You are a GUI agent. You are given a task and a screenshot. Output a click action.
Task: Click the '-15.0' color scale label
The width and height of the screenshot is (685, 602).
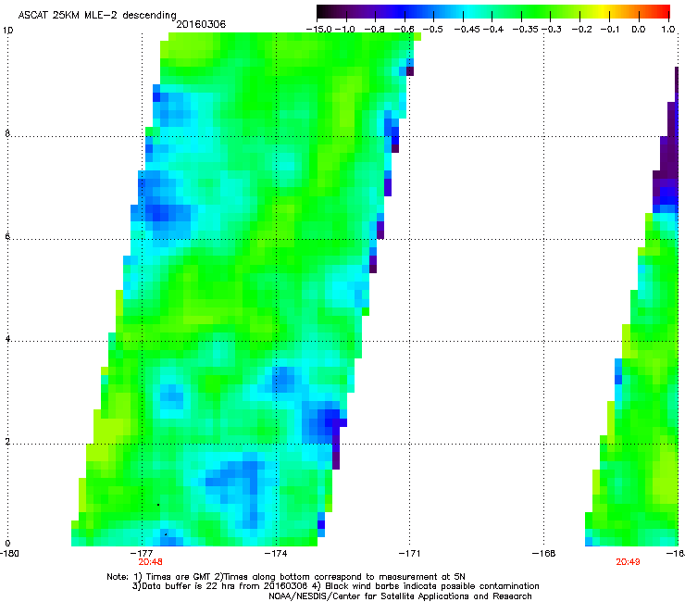(x=319, y=29)
